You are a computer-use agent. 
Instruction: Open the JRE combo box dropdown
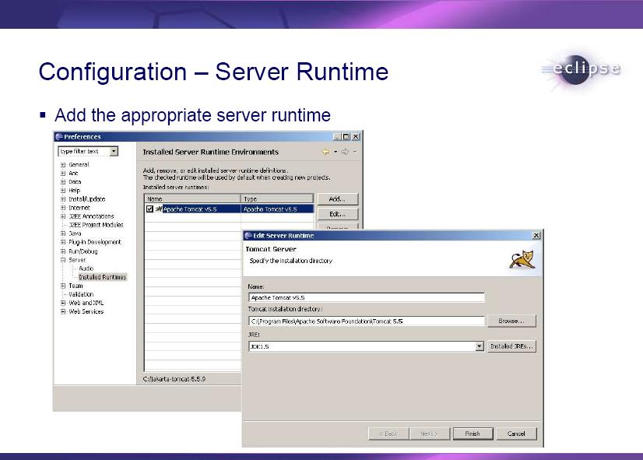click(x=480, y=346)
